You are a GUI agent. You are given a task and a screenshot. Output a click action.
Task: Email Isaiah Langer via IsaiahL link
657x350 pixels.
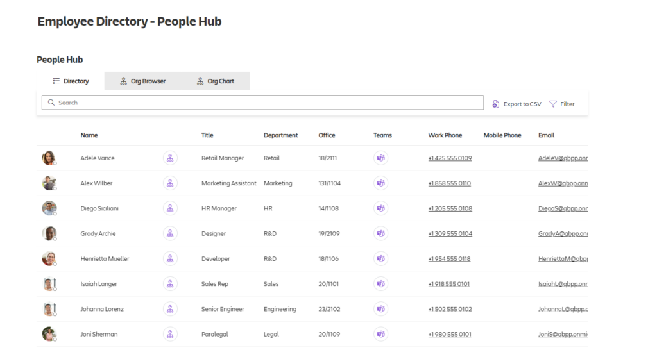click(x=563, y=283)
